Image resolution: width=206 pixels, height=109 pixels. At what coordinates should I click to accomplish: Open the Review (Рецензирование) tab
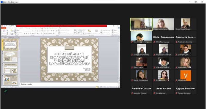click(x=53, y=28)
